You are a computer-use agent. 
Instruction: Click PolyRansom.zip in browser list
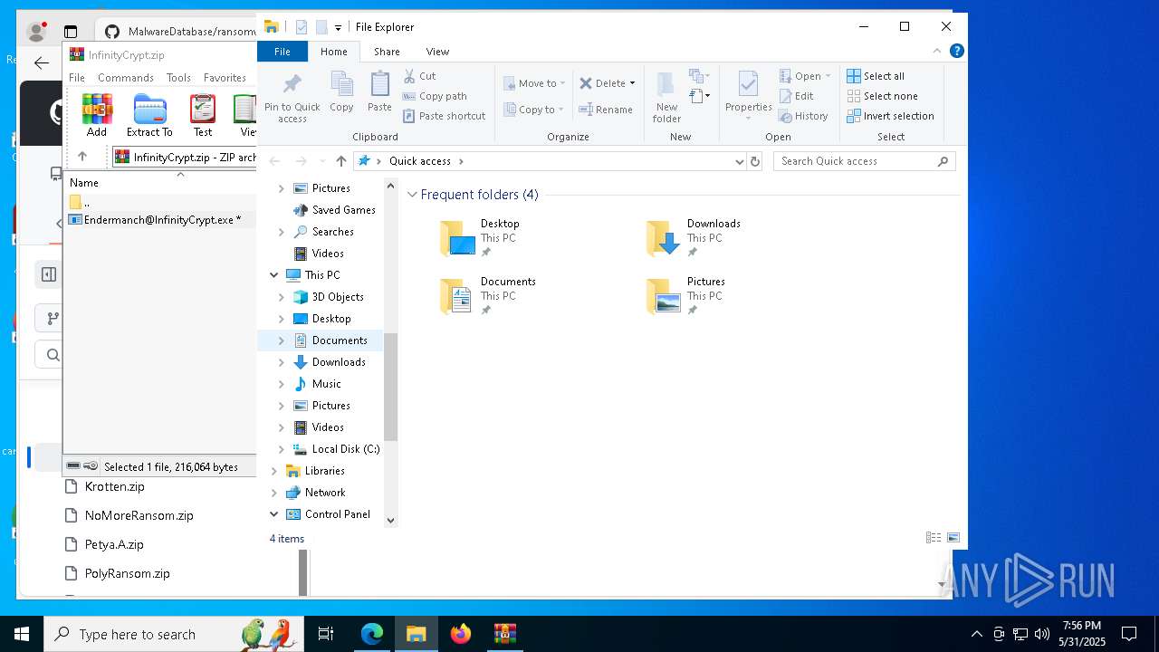(x=128, y=573)
